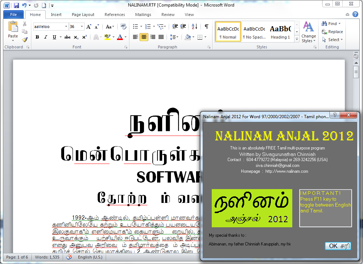
Task: Click English (U.S.) language in status bar
Action: point(90,257)
